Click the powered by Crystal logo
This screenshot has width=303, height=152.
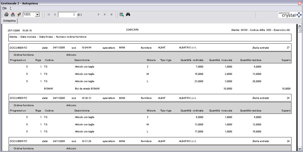click(x=290, y=15)
